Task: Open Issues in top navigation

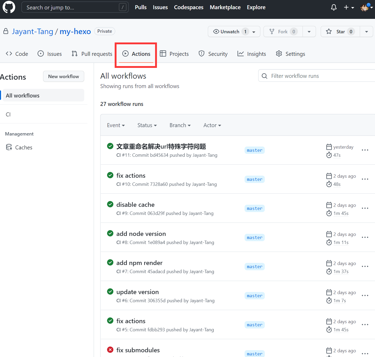Action: tap(160, 7)
